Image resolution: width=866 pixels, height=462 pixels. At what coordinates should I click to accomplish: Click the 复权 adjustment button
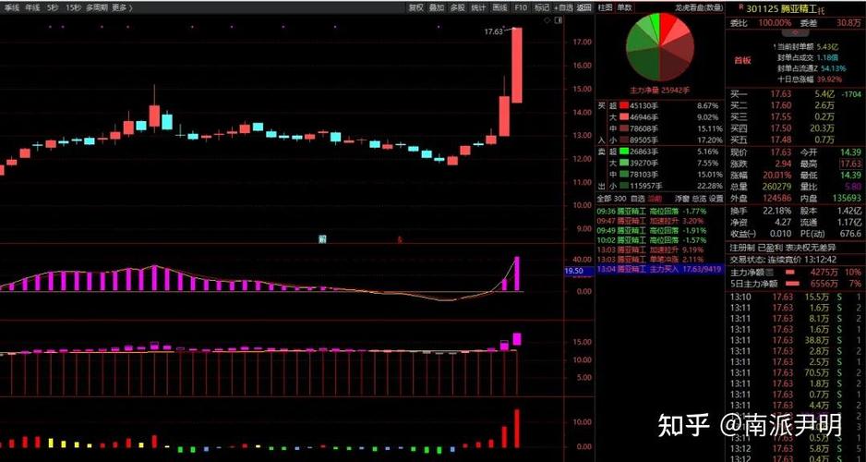(415, 7)
